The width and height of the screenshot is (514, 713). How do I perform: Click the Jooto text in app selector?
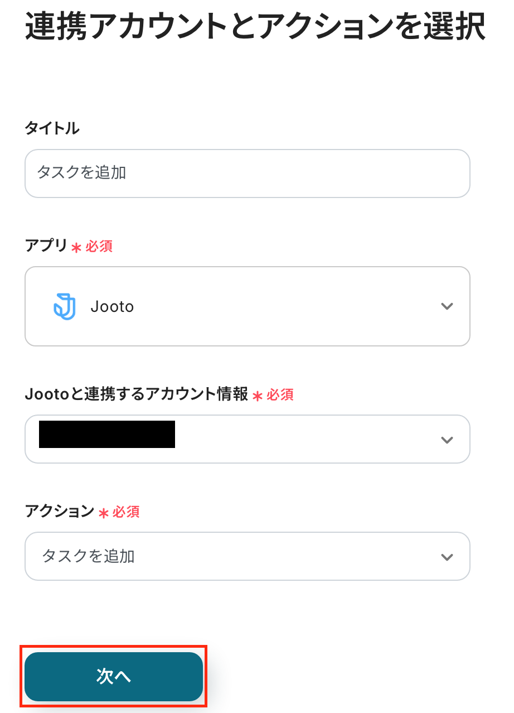coord(112,307)
